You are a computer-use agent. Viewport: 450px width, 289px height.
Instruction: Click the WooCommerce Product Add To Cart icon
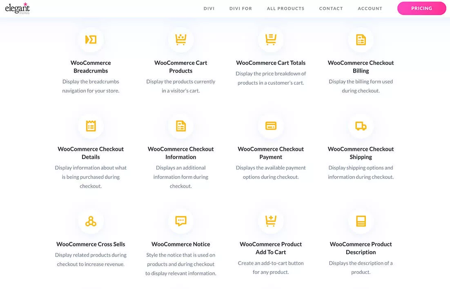(x=271, y=221)
